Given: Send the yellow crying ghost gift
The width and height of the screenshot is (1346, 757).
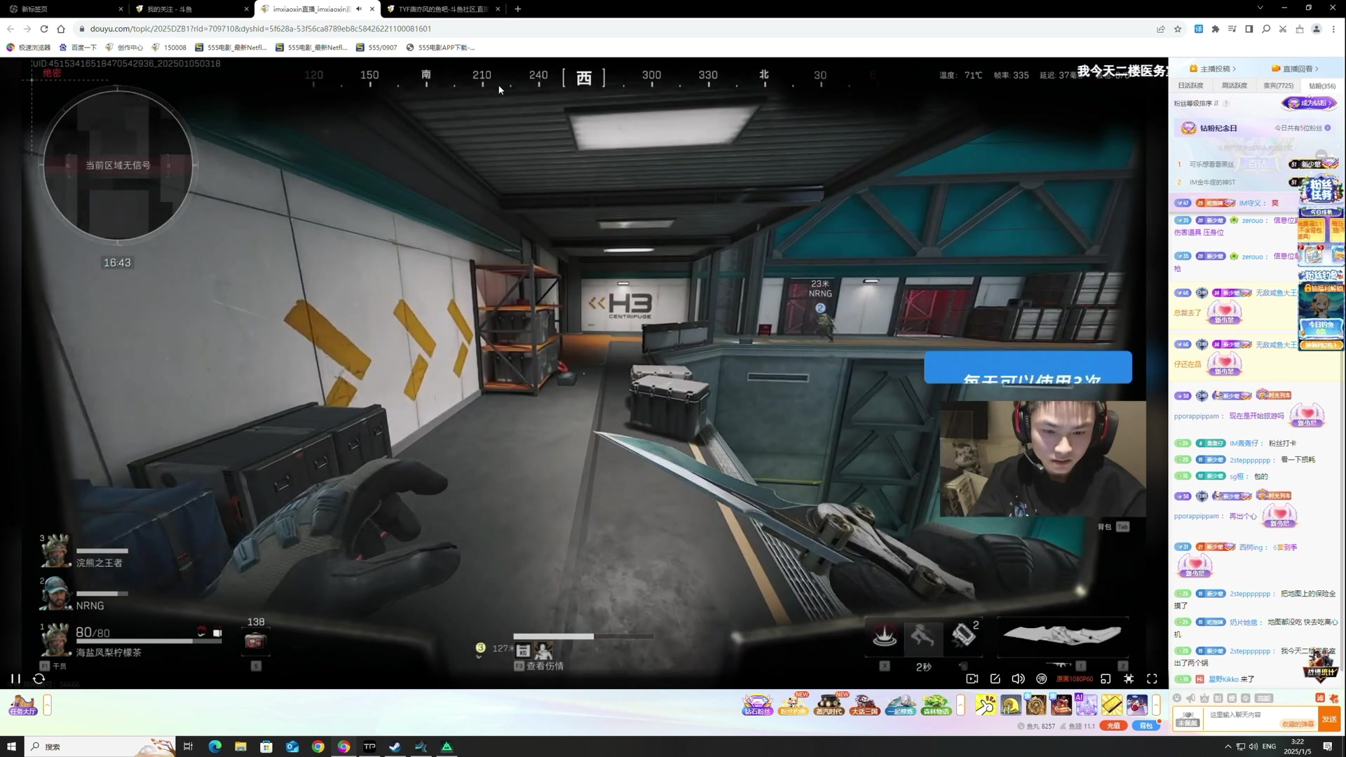Looking at the screenshot, I should click(1010, 704).
